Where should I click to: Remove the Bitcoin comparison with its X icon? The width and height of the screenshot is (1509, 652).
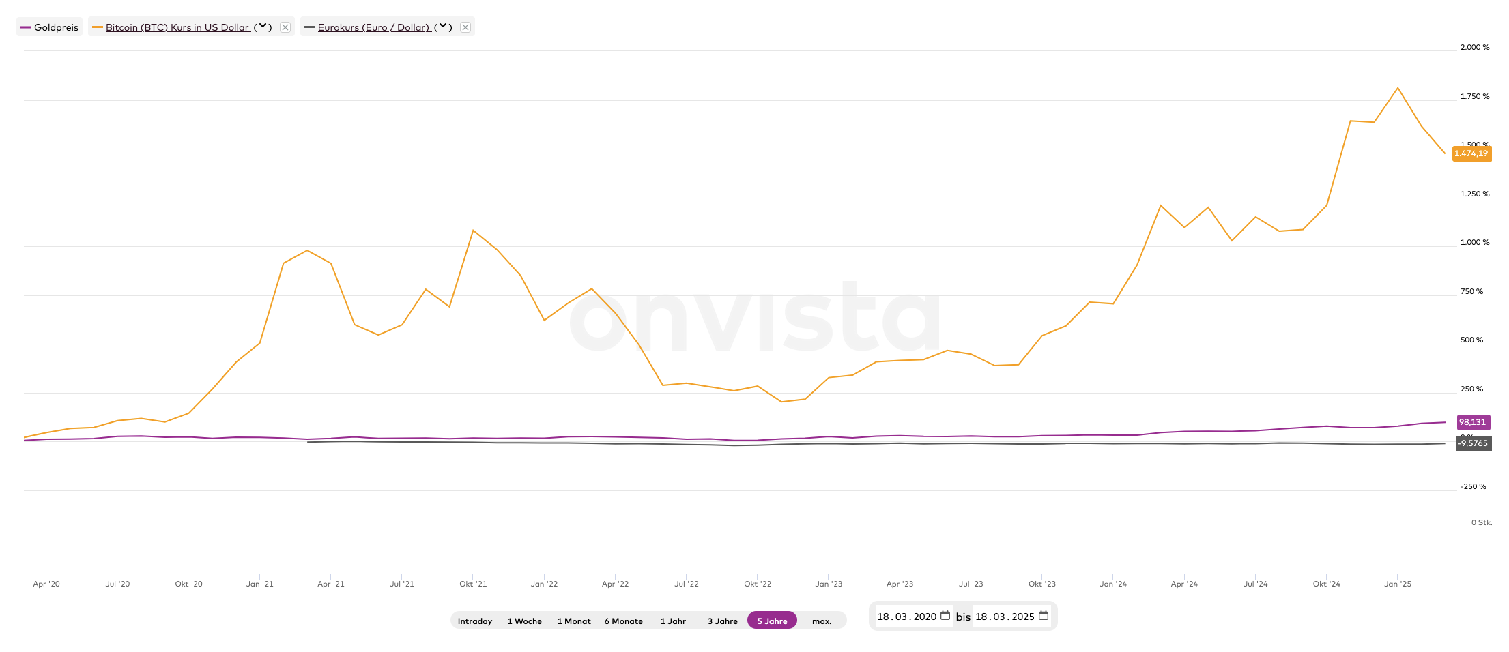(285, 27)
